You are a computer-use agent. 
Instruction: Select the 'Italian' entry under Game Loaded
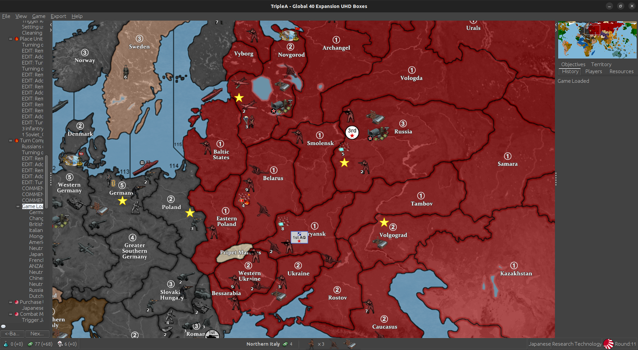pyautogui.click(x=36, y=230)
